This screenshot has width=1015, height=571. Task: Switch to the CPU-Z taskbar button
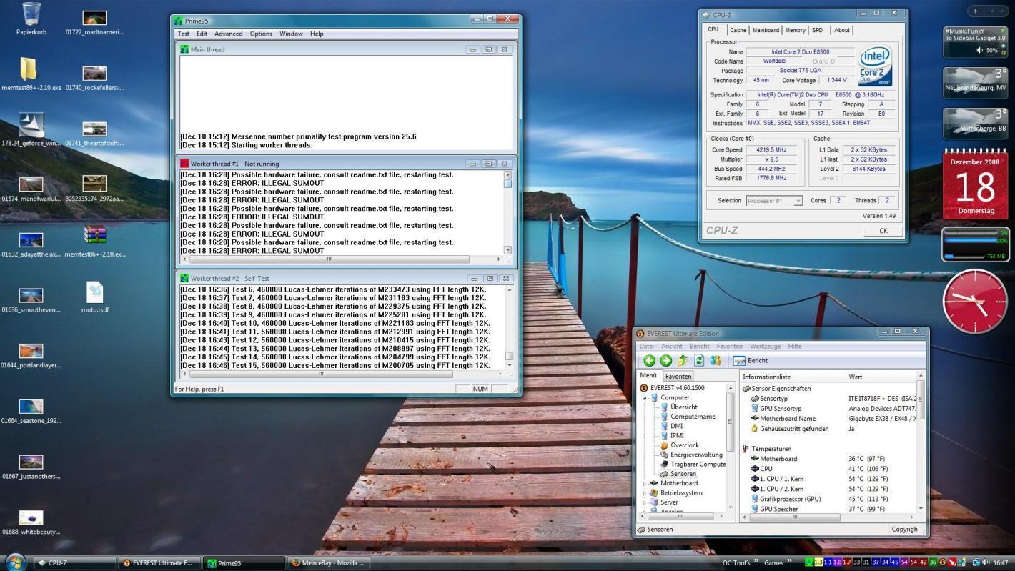74,563
